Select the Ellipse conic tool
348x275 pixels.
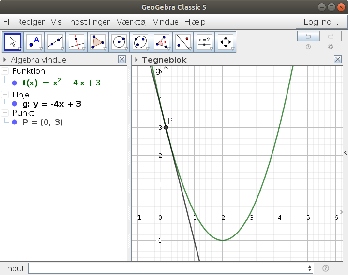tap(140, 42)
